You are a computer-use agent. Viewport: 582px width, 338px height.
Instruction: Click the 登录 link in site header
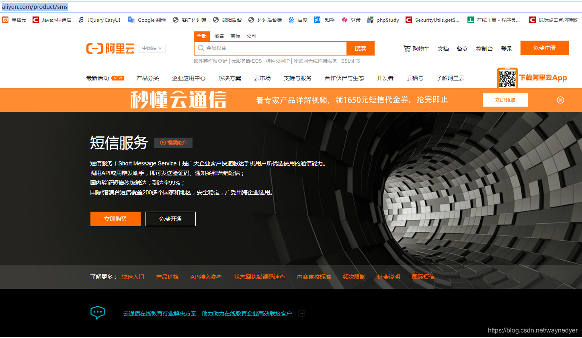tap(506, 49)
